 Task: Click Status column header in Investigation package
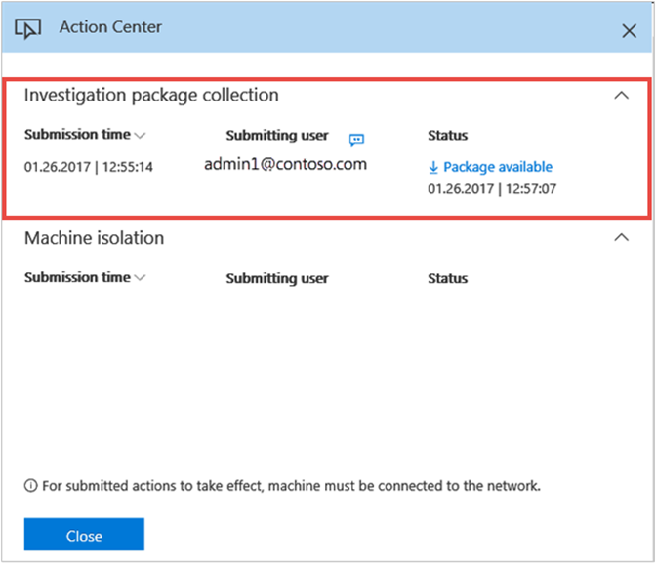pyautogui.click(x=447, y=136)
